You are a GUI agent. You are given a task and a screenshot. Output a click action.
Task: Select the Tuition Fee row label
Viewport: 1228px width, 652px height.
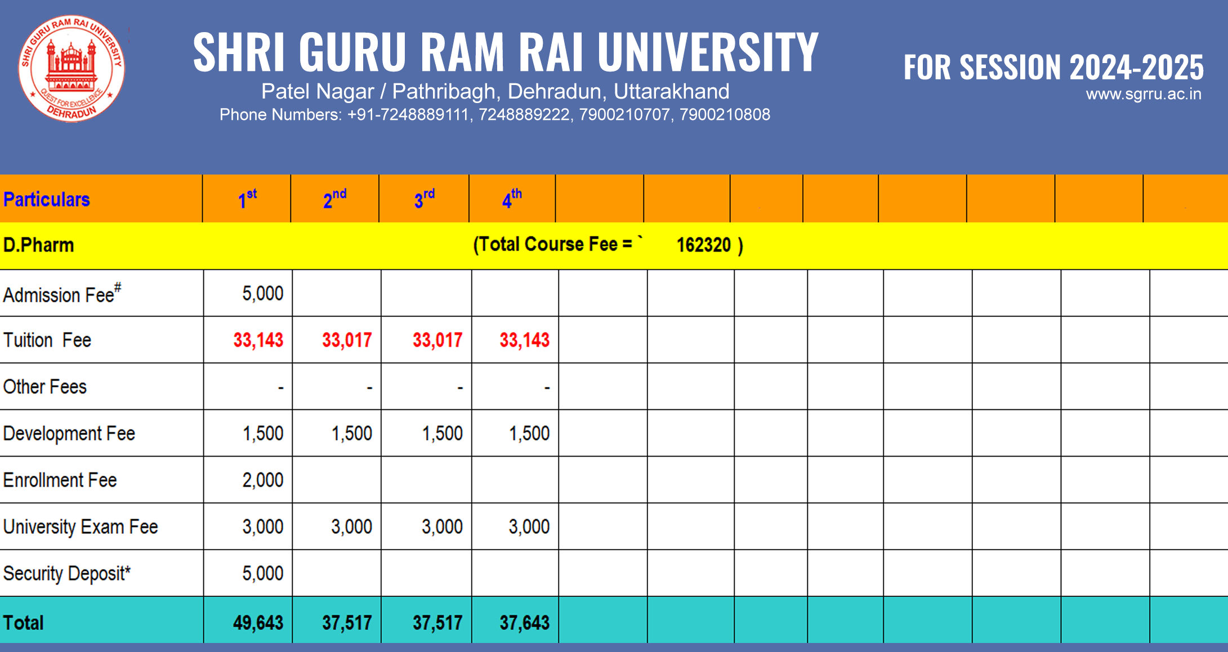[x=47, y=340]
